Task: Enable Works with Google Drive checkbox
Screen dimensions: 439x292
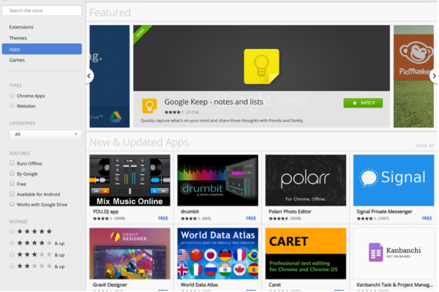Action: pos(12,204)
